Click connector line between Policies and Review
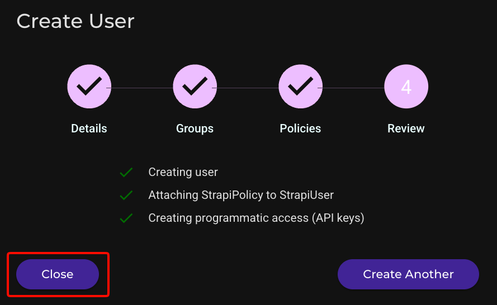This screenshot has width=497, height=305. pos(353,88)
